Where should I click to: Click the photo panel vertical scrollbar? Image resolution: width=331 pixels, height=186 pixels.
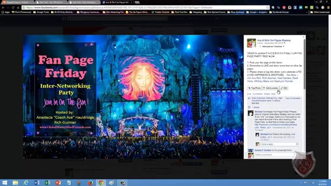click(304, 65)
